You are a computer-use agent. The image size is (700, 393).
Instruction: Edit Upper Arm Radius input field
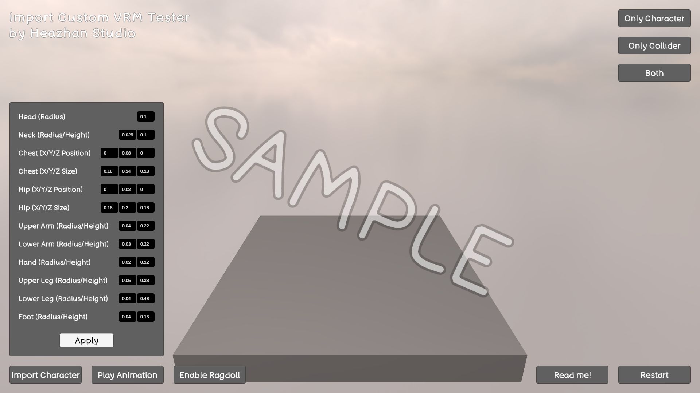pyautogui.click(x=127, y=226)
